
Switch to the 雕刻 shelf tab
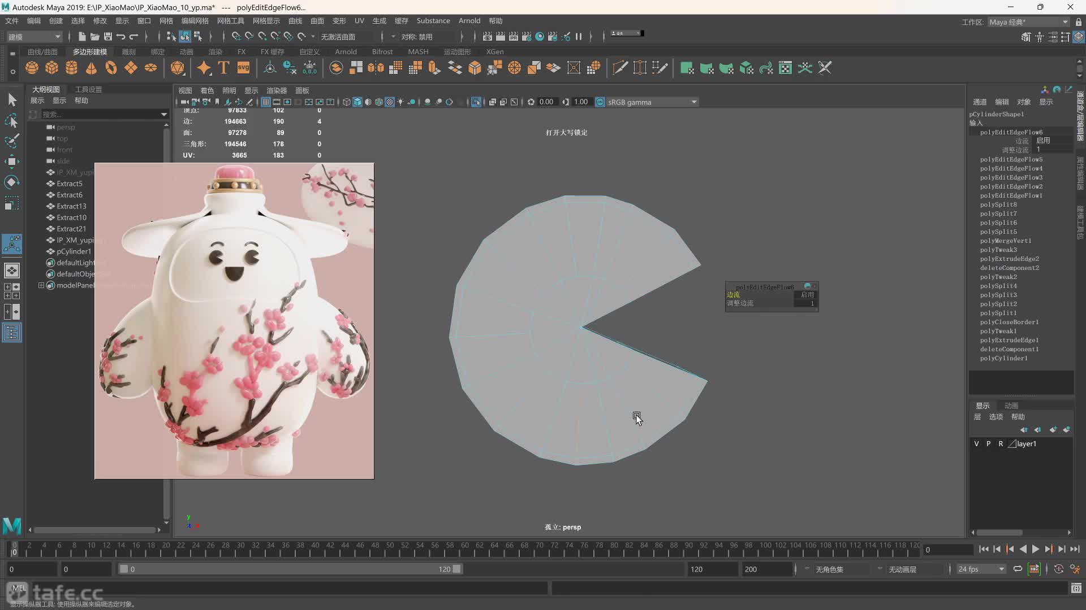pos(128,52)
